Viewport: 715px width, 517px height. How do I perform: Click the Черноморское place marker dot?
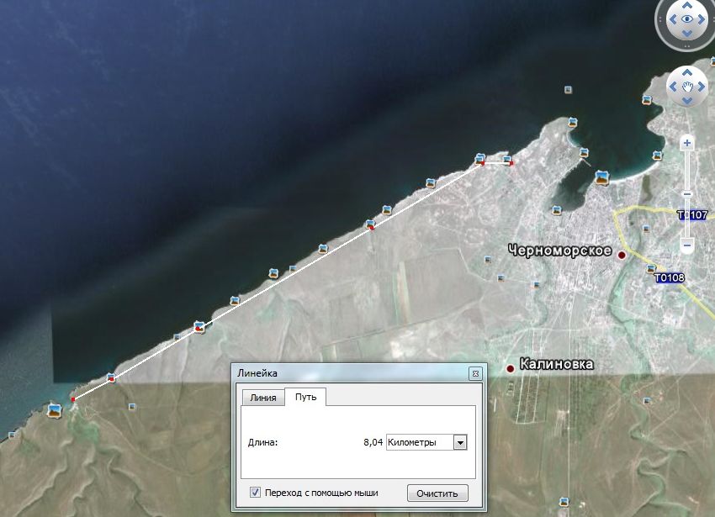[622, 255]
